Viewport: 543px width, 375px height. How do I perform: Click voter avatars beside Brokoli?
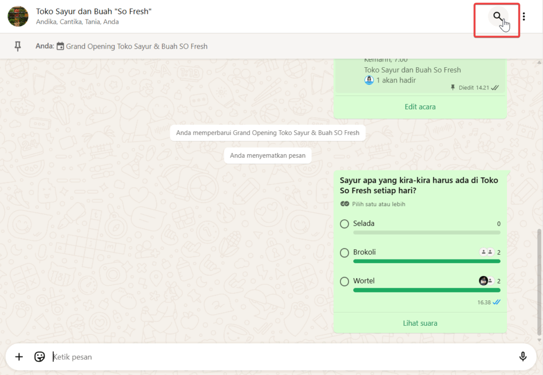pos(486,252)
